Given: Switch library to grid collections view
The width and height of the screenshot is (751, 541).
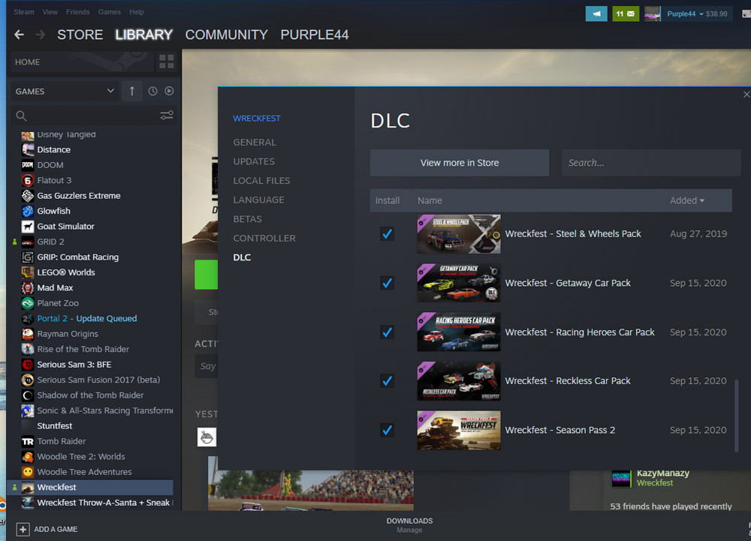Looking at the screenshot, I should click(167, 62).
